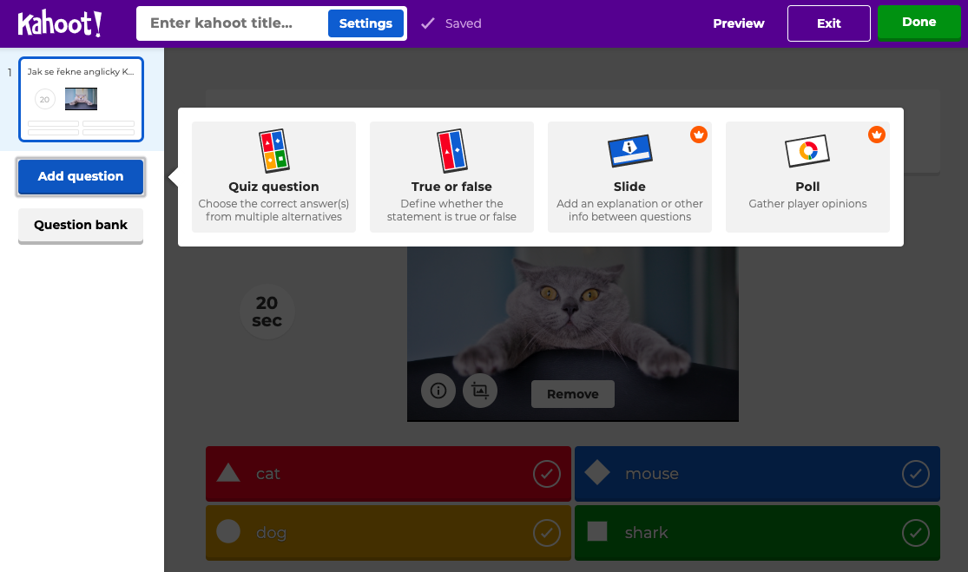Click the premium crown badge on Poll

tap(877, 135)
